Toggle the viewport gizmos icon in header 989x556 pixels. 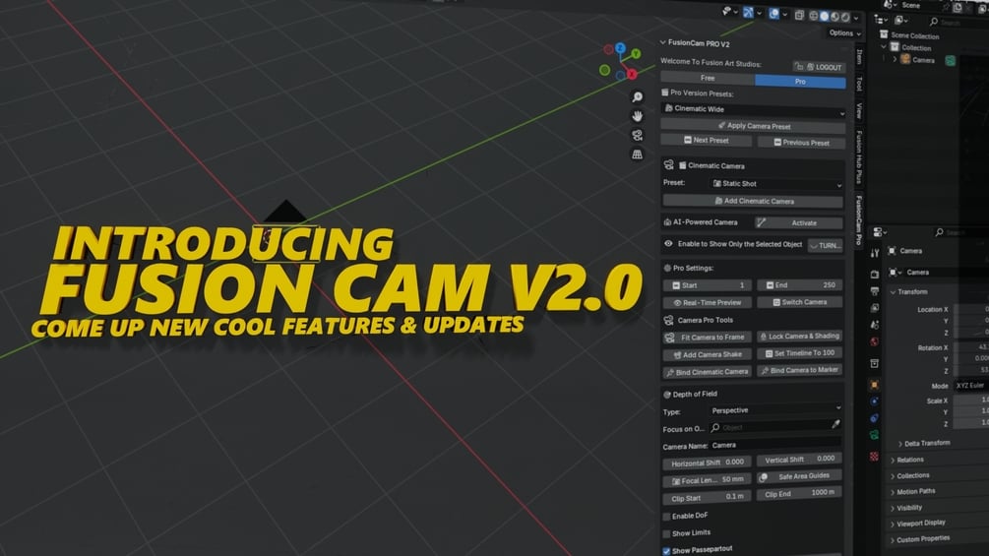(x=748, y=12)
